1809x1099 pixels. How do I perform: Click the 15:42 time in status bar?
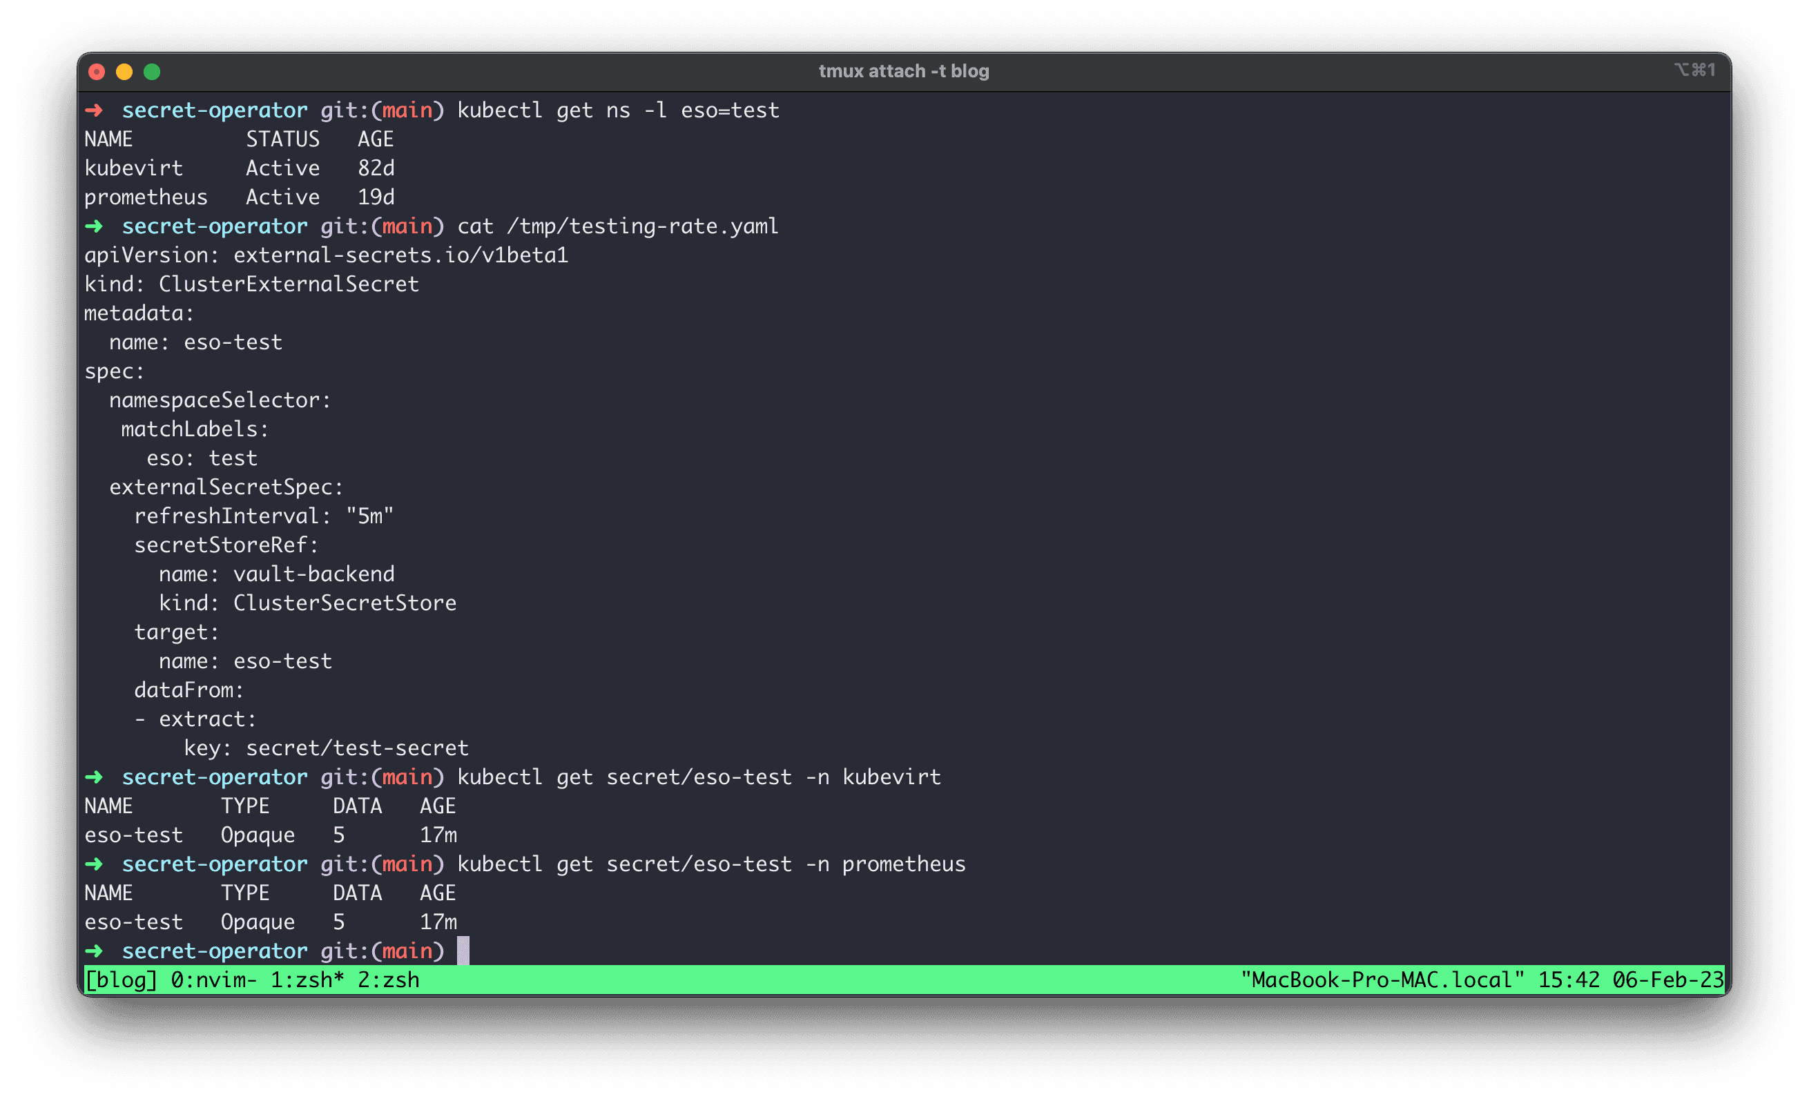point(1568,980)
